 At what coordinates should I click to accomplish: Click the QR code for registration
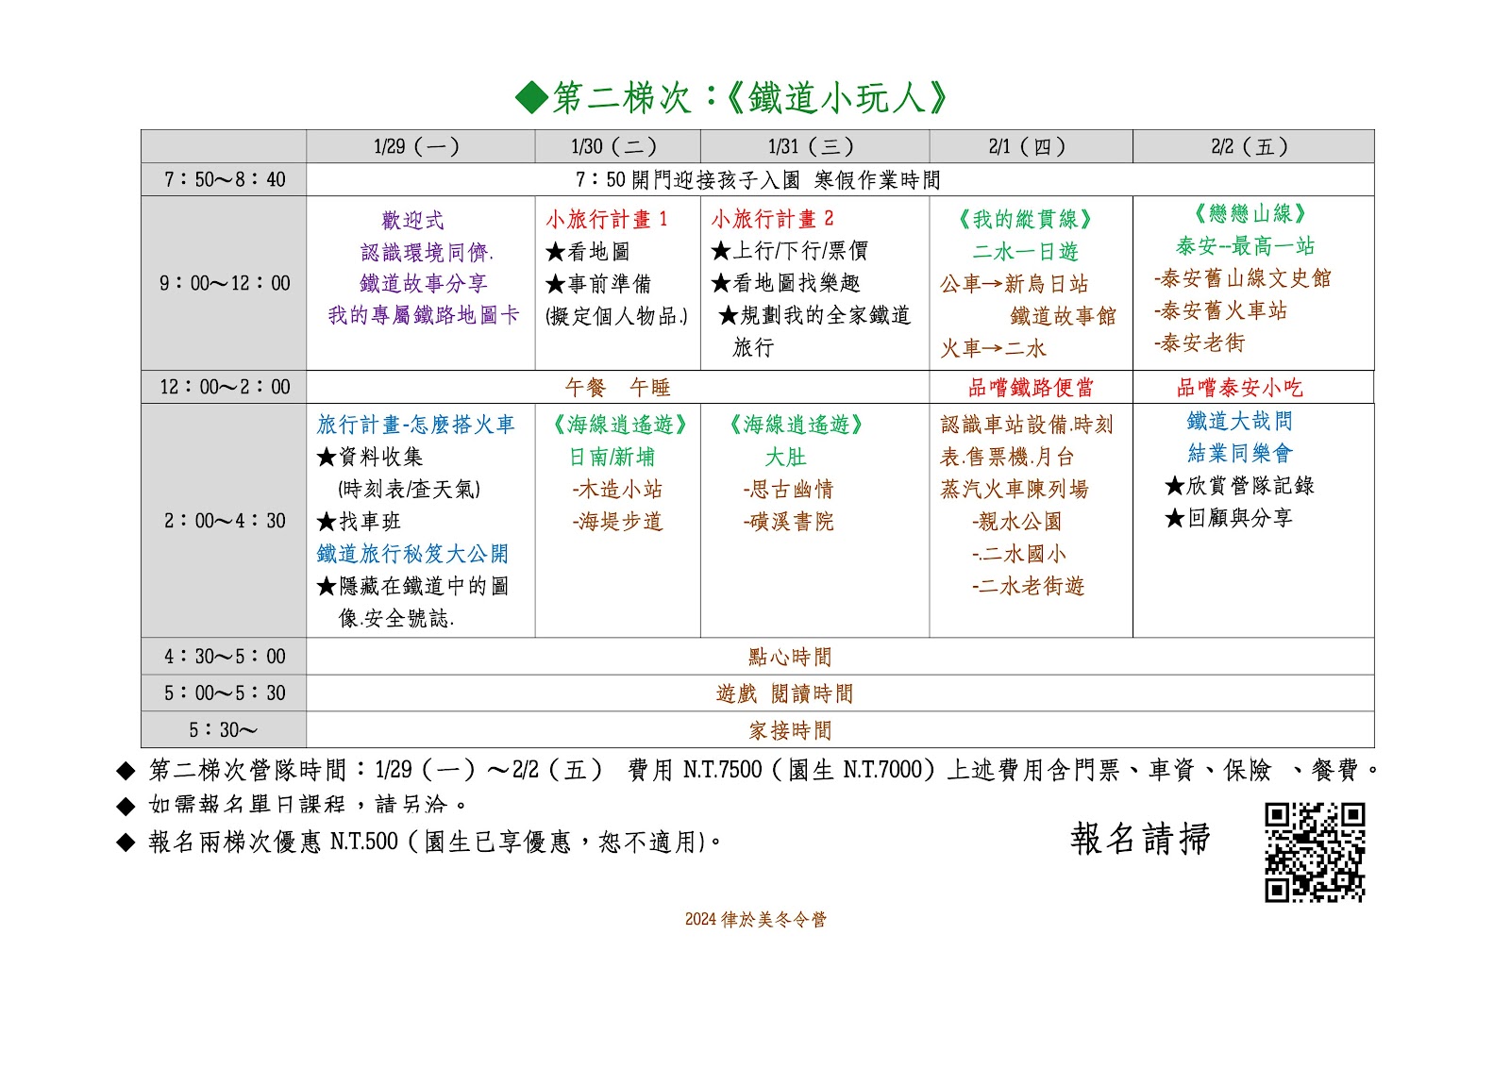click(1315, 853)
